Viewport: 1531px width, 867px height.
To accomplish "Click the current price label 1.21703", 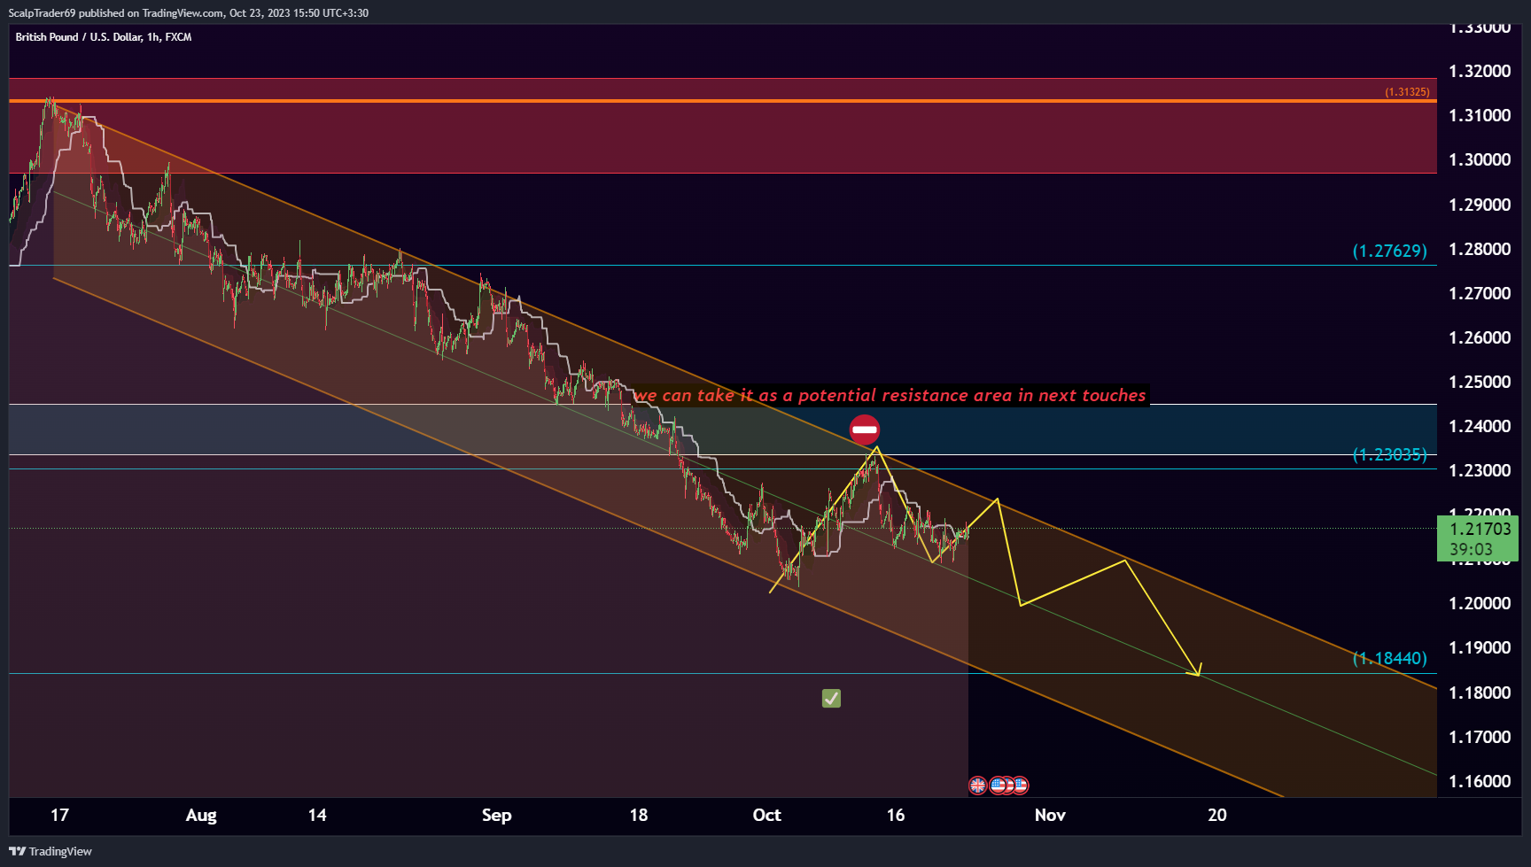I will tap(1480, 529).
